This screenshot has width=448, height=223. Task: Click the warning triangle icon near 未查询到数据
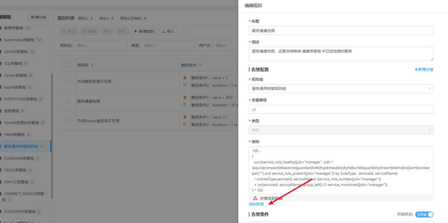(x=255, y=198)
